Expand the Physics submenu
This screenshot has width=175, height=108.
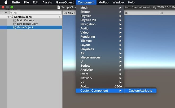(x=100, y=16)
